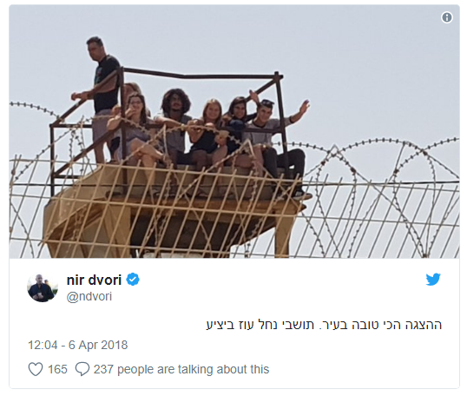Like the tweet with the heart icon
The width and height of the screenshot is (467, 396).
(36, 369)
